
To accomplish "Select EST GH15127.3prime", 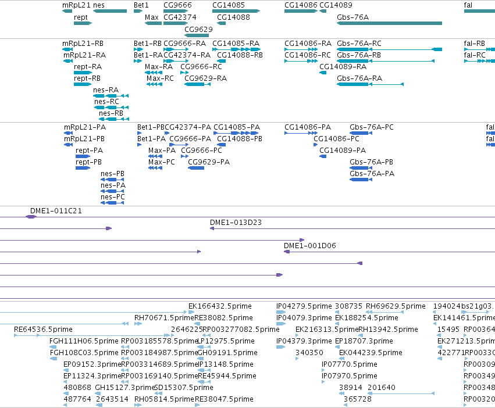I will [x=125, y=388].
